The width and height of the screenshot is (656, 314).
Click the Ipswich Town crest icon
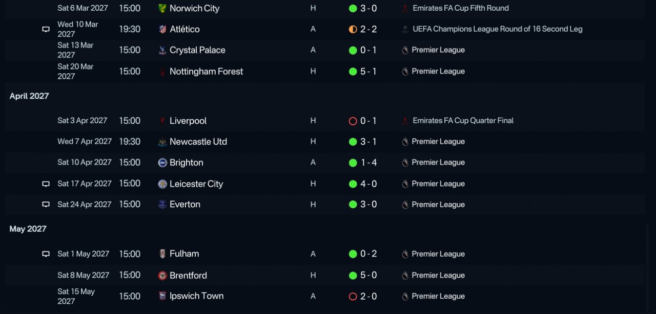point(162,296)
